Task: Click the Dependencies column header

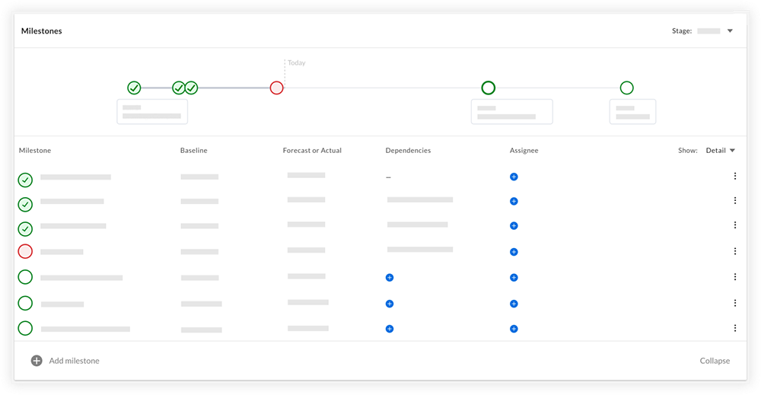Action: (x=408, y=151)
